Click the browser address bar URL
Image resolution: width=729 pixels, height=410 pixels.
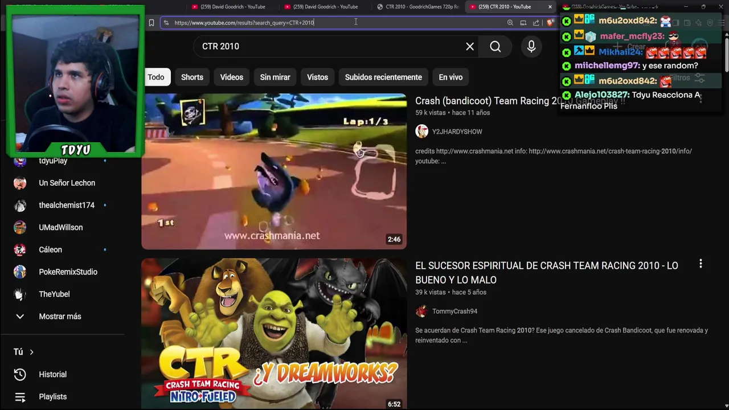click(x=244, y=23)
